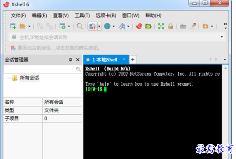
Task: Launch the red swirl Xmanager icon
Action: (x=139, y=26)
